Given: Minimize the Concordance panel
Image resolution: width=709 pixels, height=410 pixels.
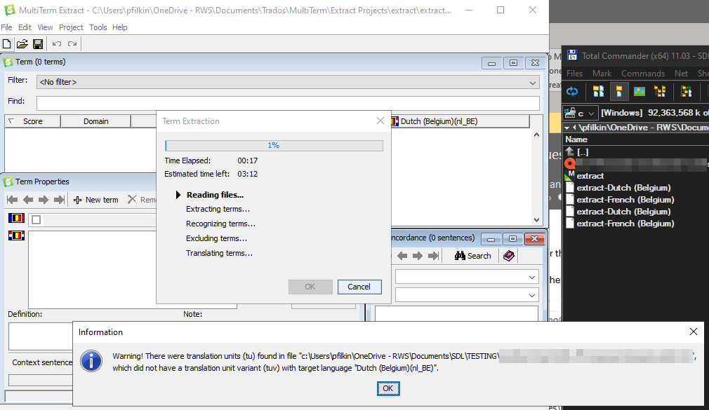Looking at the screenshot, I should coord(491,239).
